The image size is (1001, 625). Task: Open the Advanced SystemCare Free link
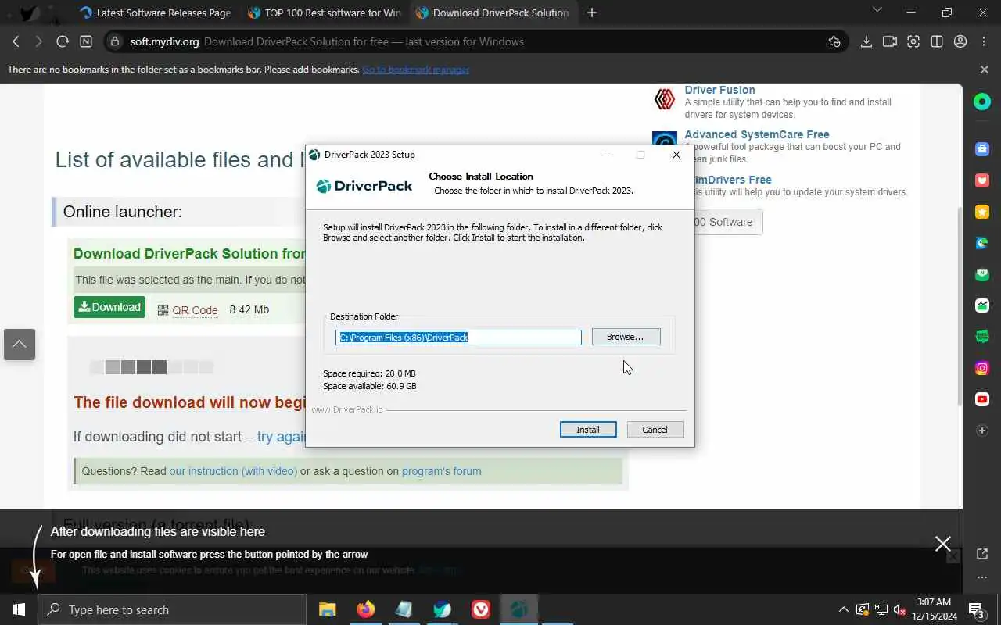(x=757, y=134)
